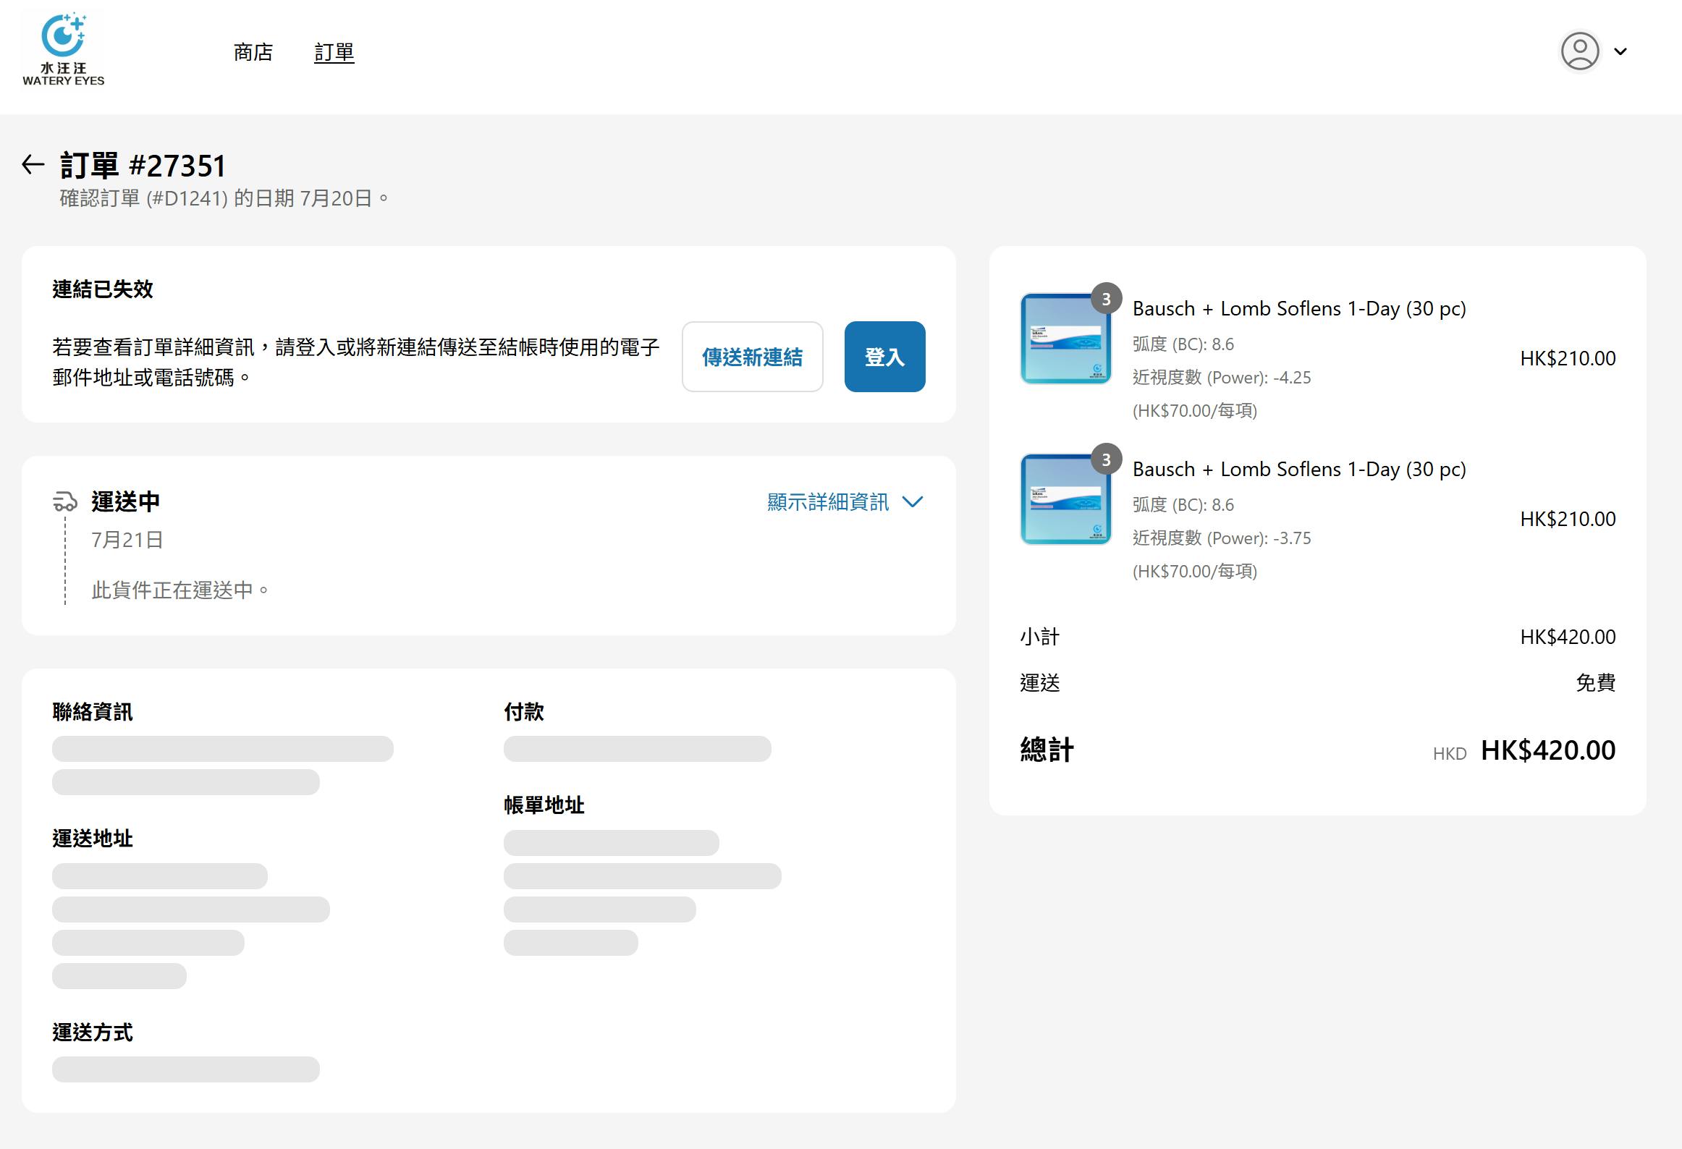
Task: Click the first Bausch + Lomb Soflens product name
Action: 1299,309
